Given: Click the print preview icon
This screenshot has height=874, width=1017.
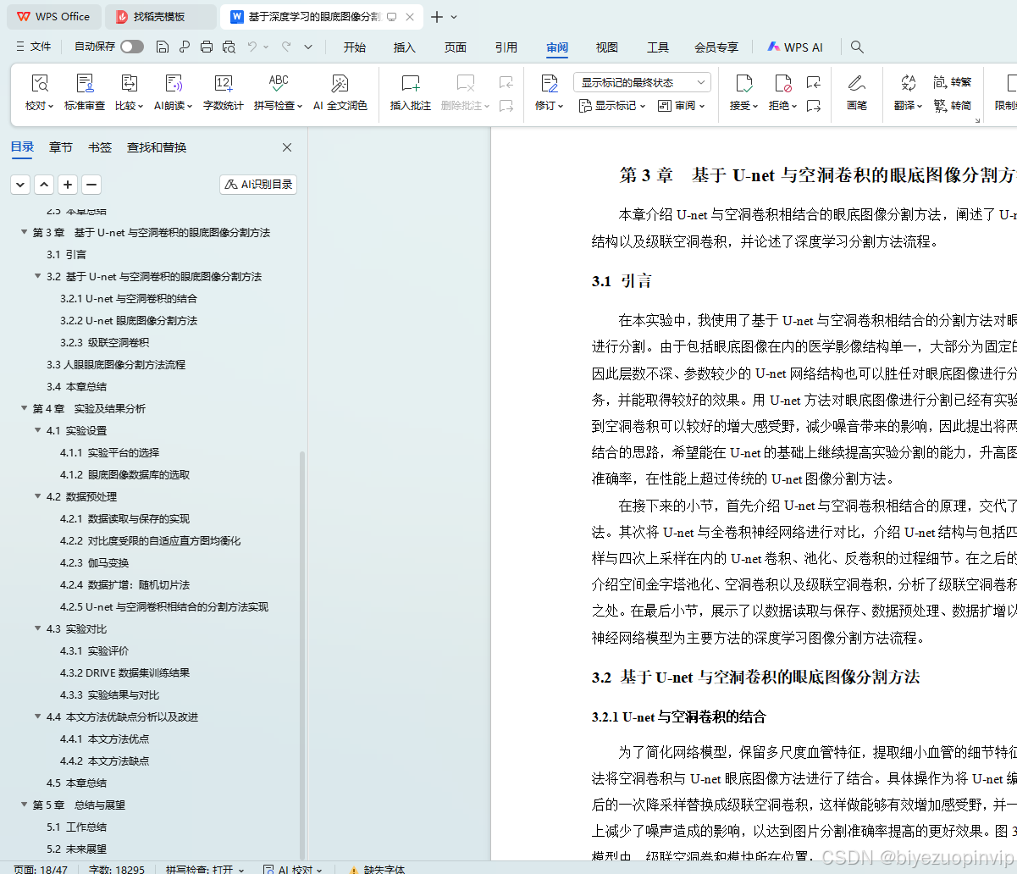Looking at the screenshot, I should (229, 47).
